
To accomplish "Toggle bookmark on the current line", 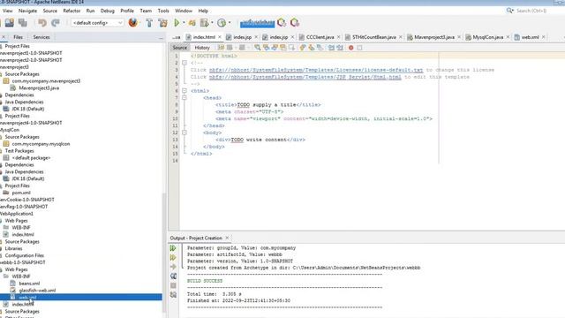I will (x=320, y=48).
